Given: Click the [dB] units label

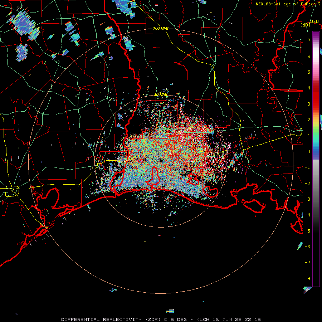Looking at the screenshot, I should coord(306,25).
